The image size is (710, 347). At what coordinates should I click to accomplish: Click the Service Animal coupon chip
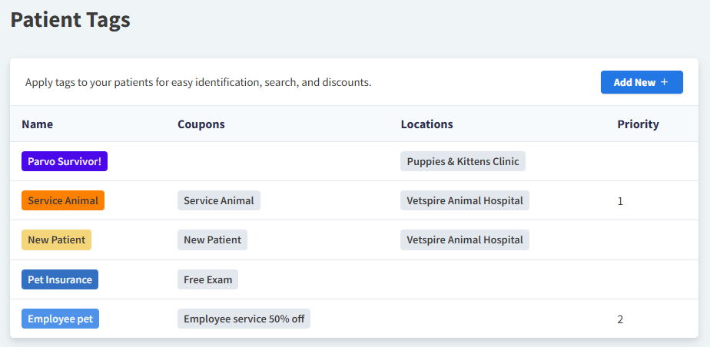[219, 200]
